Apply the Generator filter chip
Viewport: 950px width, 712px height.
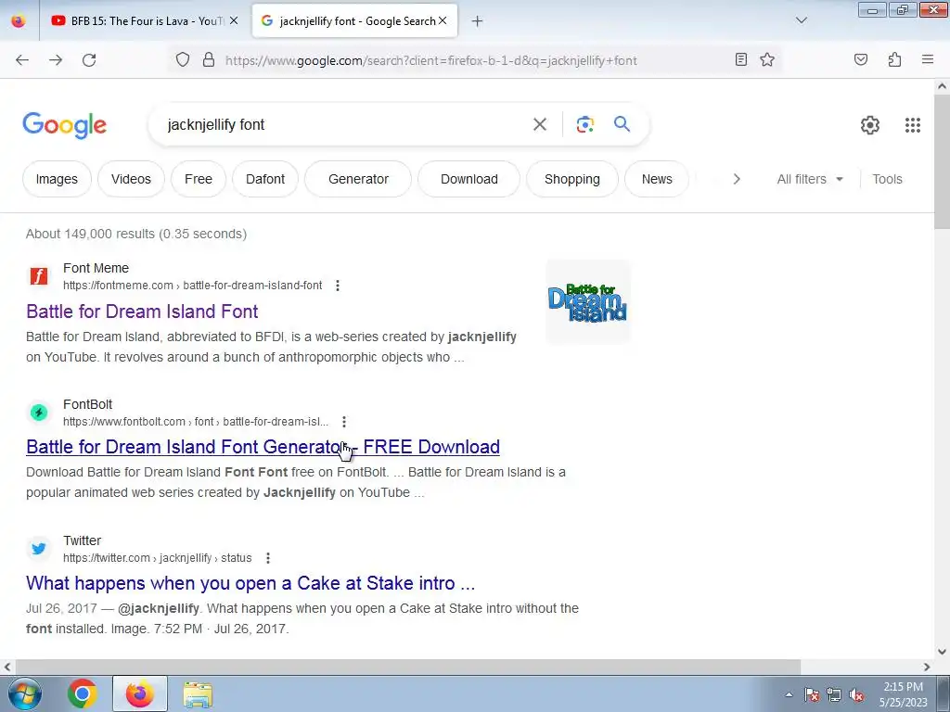(358, 179)
